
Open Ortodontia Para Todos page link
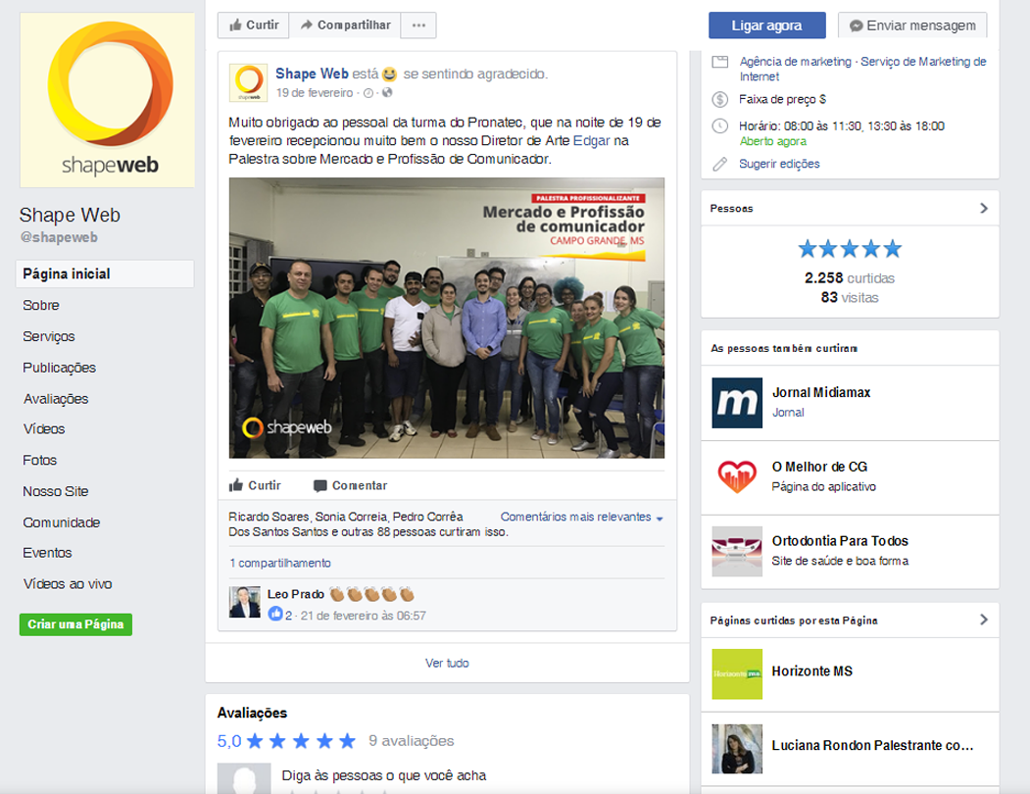pos(840,541)
